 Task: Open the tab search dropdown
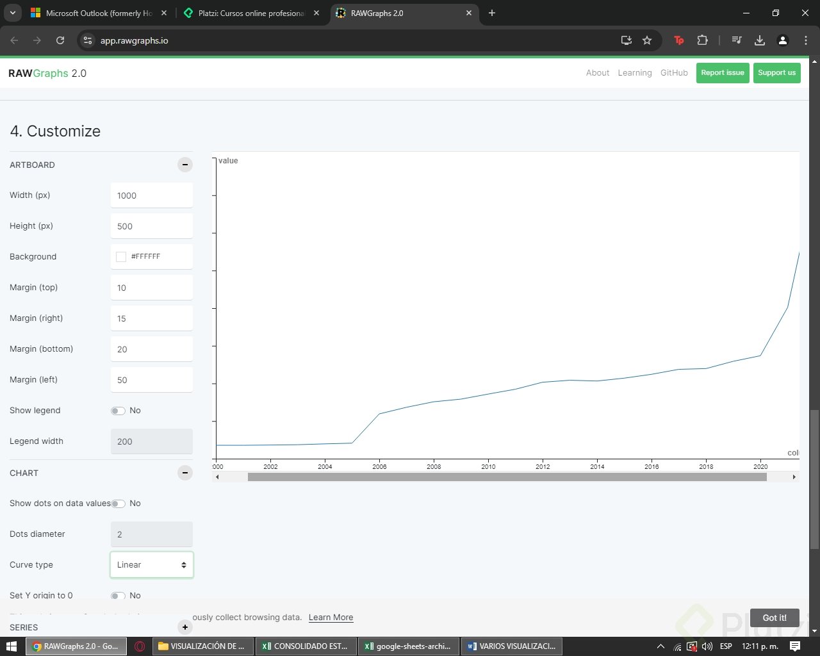(x=12, y=13)
